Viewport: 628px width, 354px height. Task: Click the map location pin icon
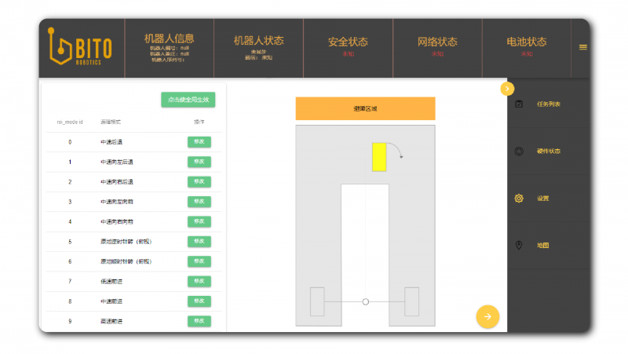(x=519, y=246)
